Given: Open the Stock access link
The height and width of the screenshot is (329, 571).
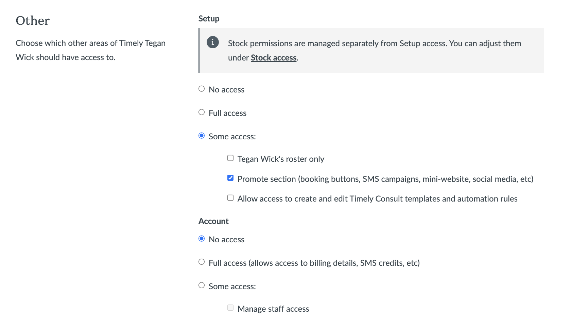Looking at the screenshot, I should tap(274, 58).
